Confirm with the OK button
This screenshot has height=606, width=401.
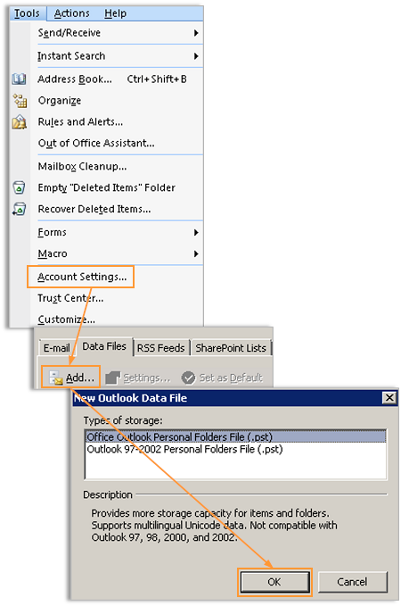coord(274,582)
